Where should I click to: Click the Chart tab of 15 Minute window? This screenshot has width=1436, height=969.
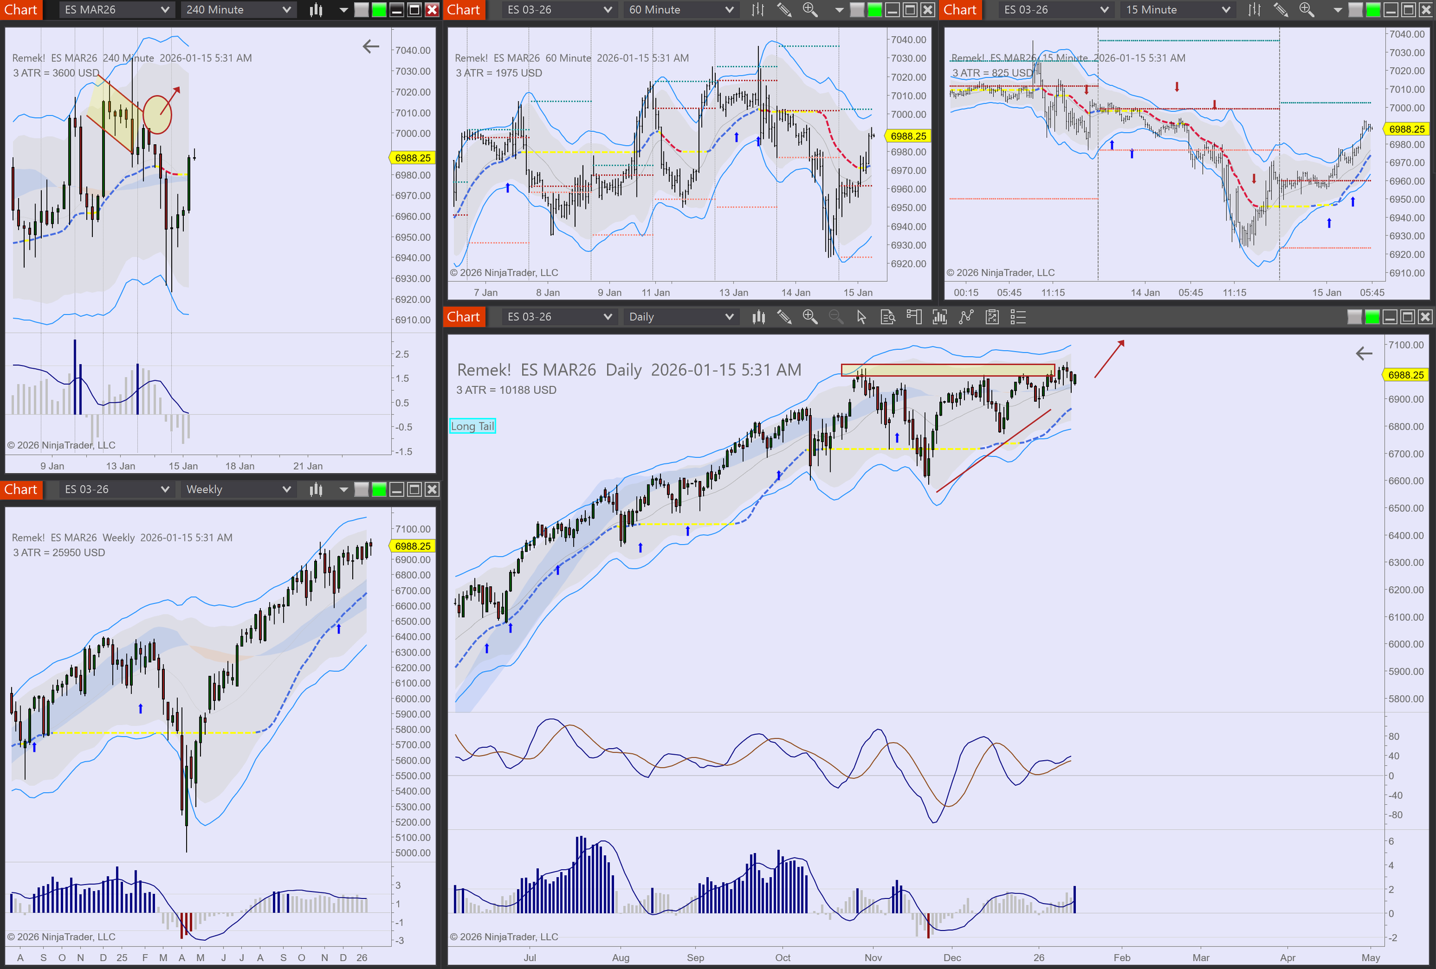tap(960, 10)
